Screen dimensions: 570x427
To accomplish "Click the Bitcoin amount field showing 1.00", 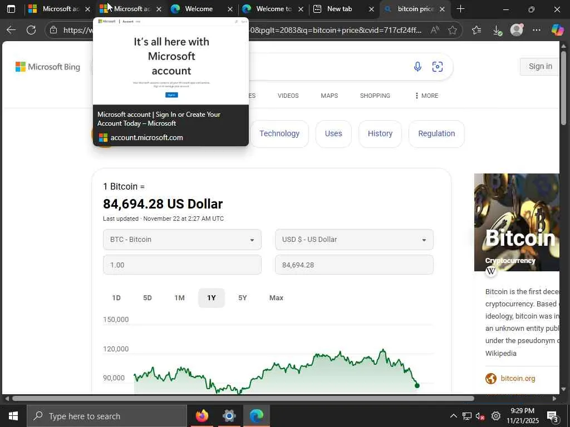I will 182,265.
